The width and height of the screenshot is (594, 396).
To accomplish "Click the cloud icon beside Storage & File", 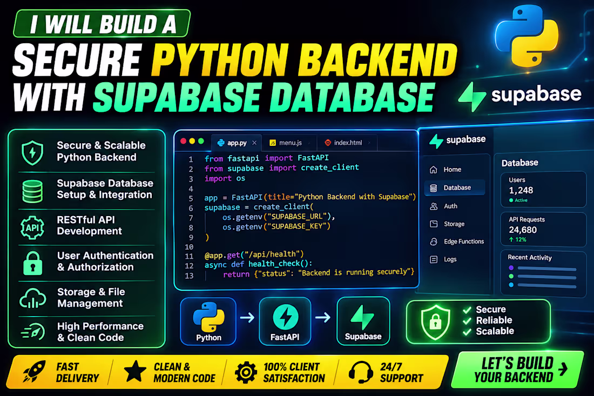I will (x=32, y=298).
